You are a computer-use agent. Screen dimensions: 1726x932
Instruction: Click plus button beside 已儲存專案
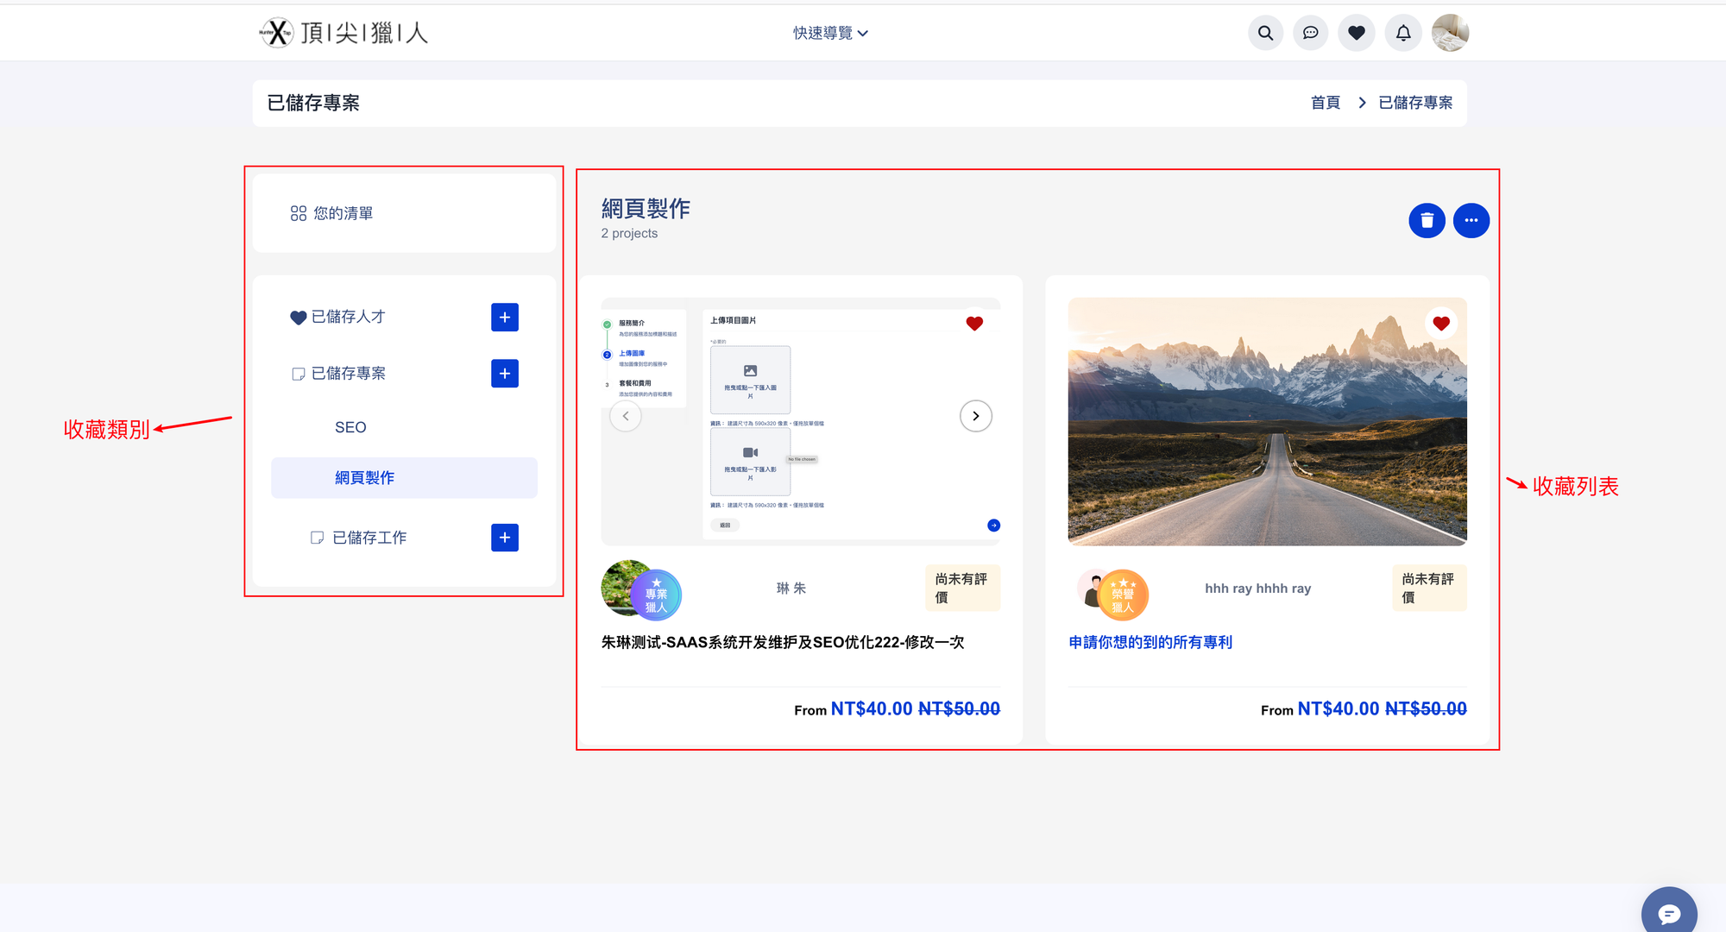coord(504,374)
